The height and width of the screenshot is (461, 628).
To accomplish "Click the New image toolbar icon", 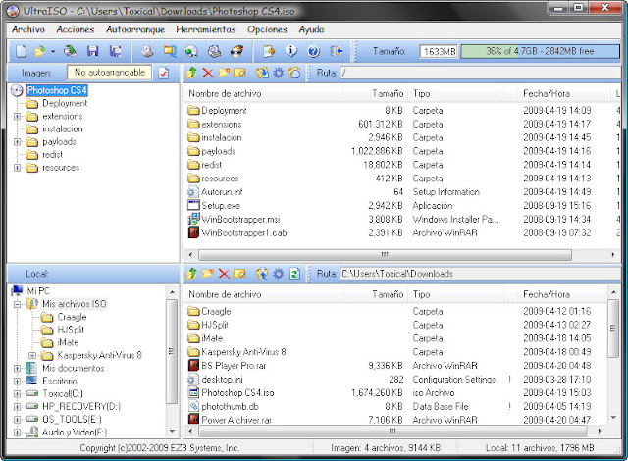I will pos(22,51).
